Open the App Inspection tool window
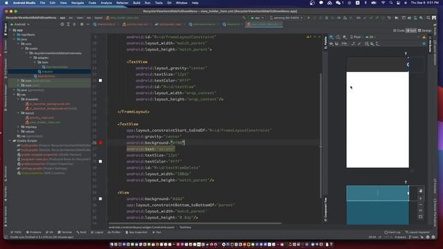 pyautogui.click(x=136, y=232)
